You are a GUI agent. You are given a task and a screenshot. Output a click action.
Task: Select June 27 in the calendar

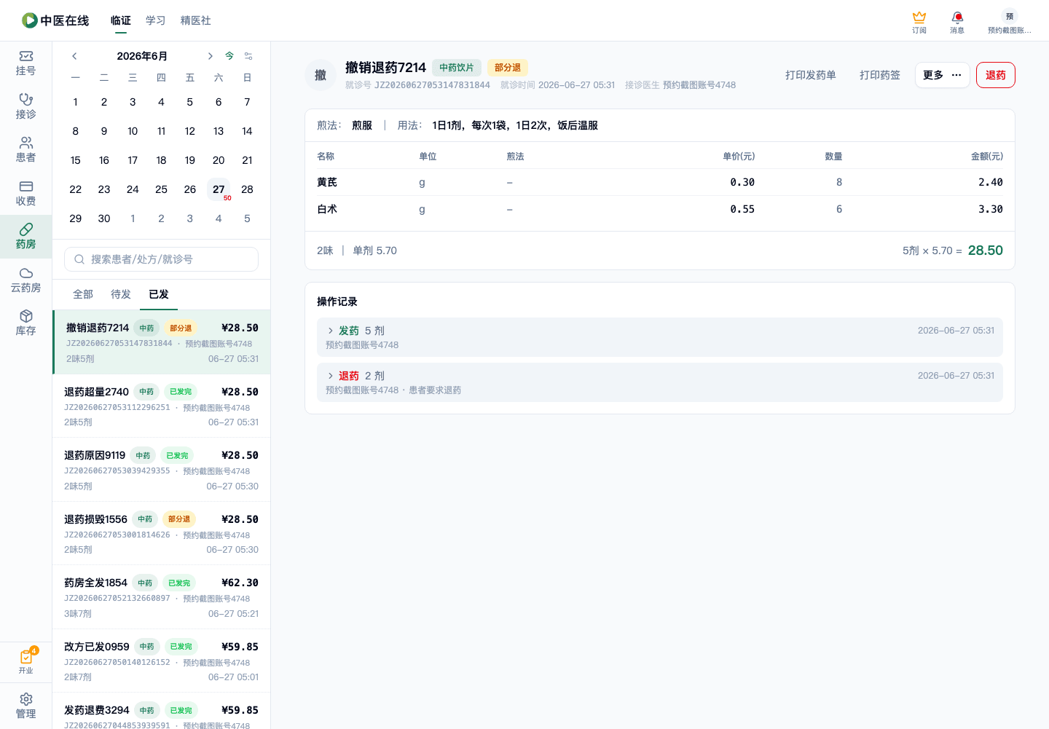(x=219, y=189)
